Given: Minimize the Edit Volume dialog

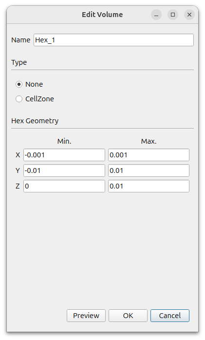Looking at the screenshot, I should [156, 15].
